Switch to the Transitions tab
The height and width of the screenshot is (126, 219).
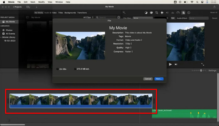tap(82, 13)
